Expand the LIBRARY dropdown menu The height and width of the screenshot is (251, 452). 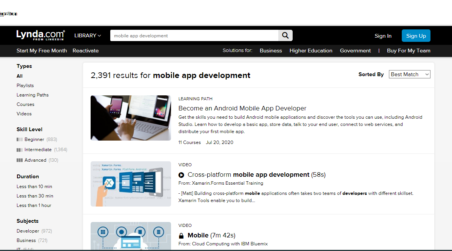(x=88, y=35)
